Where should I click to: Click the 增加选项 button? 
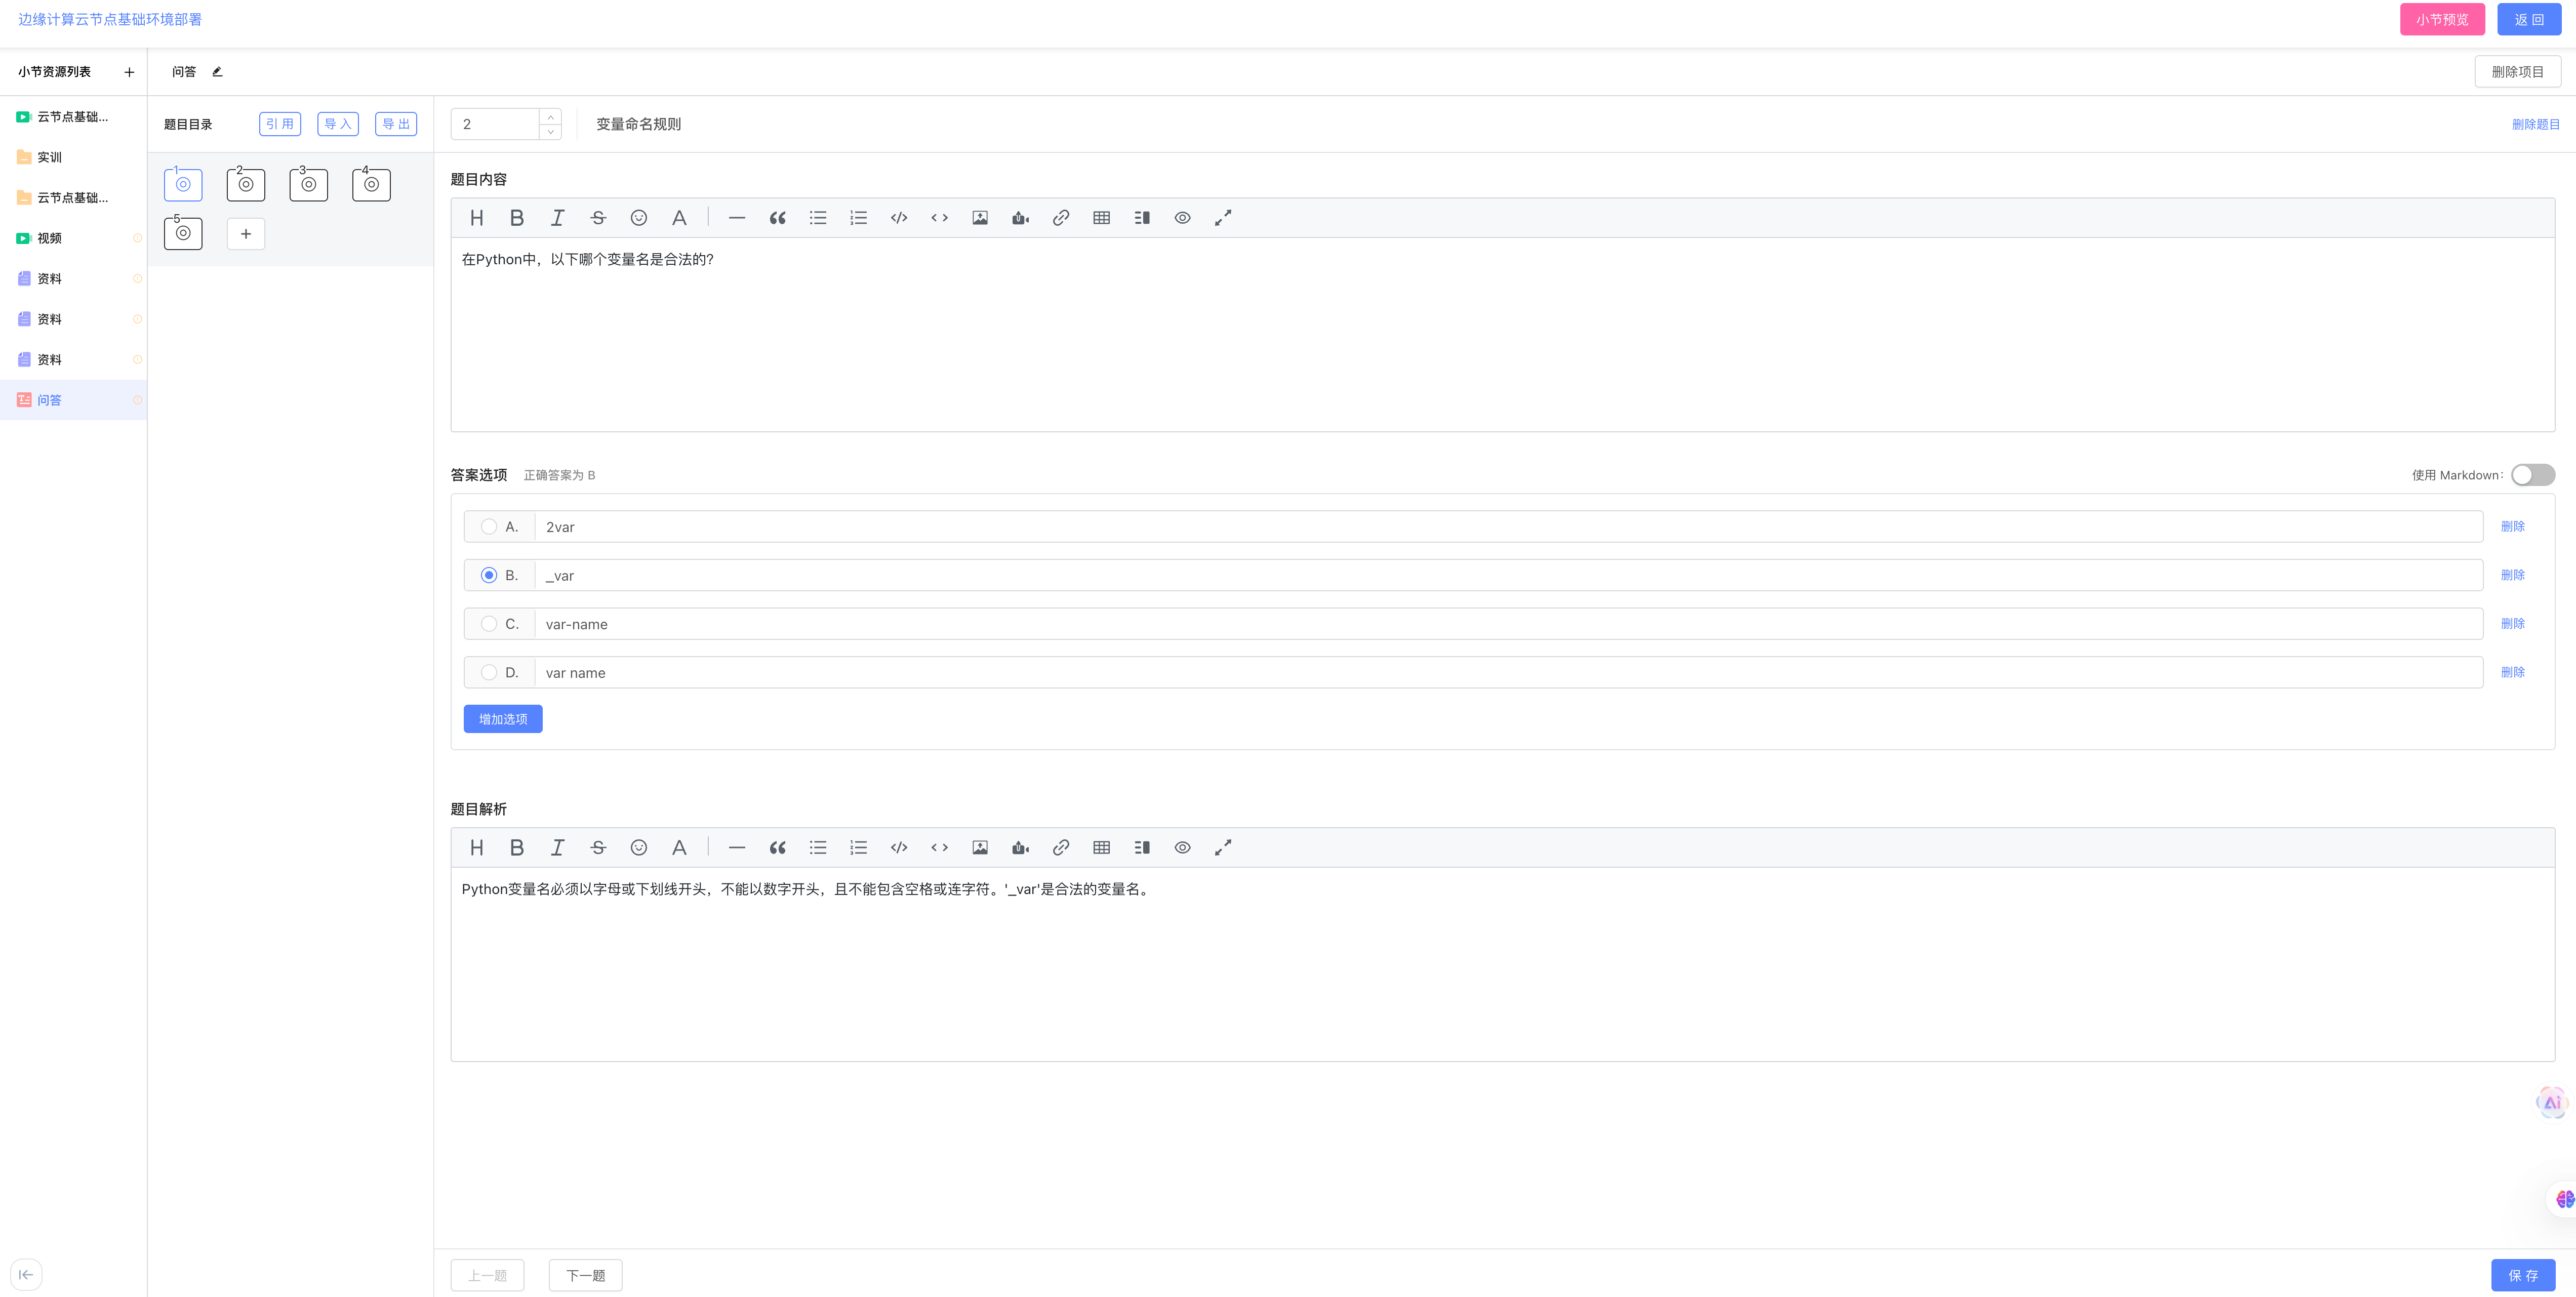pyautogui.click(x=503, y=719)
